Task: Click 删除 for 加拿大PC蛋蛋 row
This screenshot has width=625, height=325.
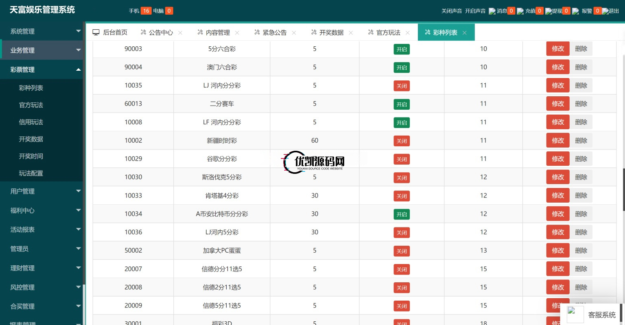Action: tap(581, 251)
